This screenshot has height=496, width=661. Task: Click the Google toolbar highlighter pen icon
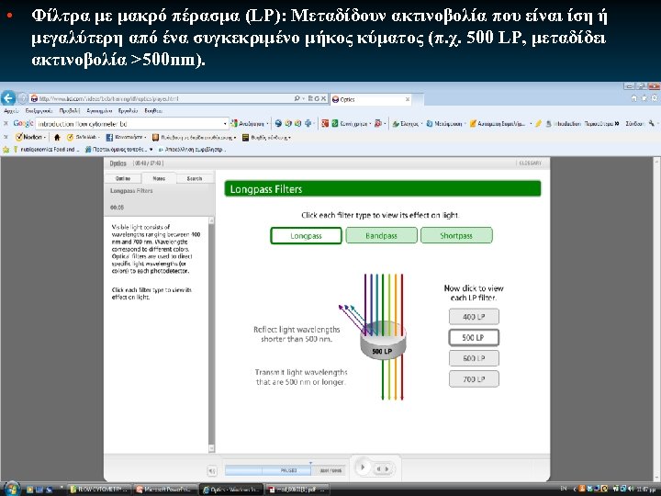[539, 124]
